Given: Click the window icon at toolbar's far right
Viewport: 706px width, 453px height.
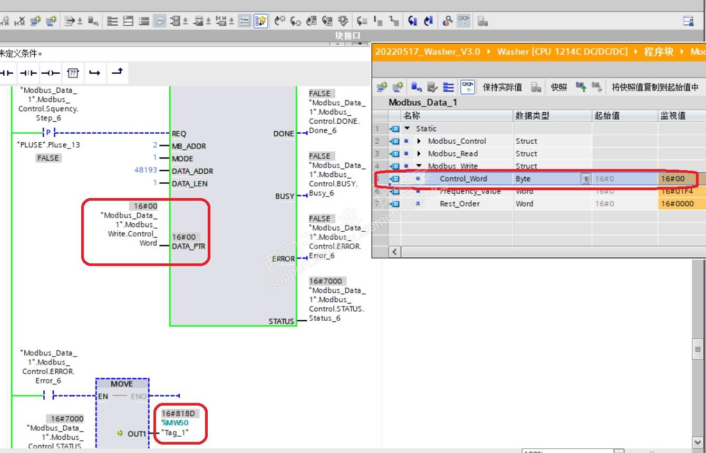Looking at the screenshot, I should coord(688,21).
